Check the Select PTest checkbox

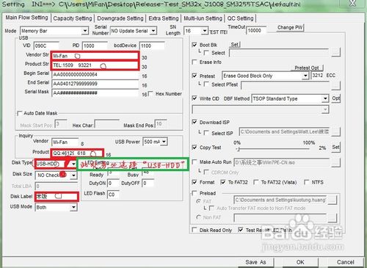pyautogui.click(x=206, y=84)
